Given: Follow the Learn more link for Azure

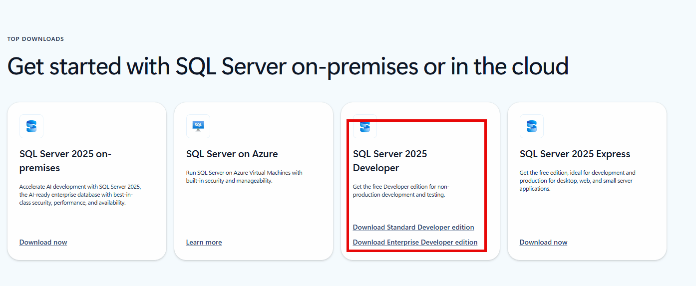Looking at the screenshot, I should [x=204, y=242].
